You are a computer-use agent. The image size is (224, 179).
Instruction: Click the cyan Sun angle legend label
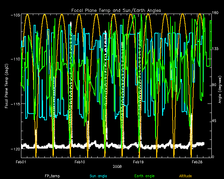click(x=98, y=176)
